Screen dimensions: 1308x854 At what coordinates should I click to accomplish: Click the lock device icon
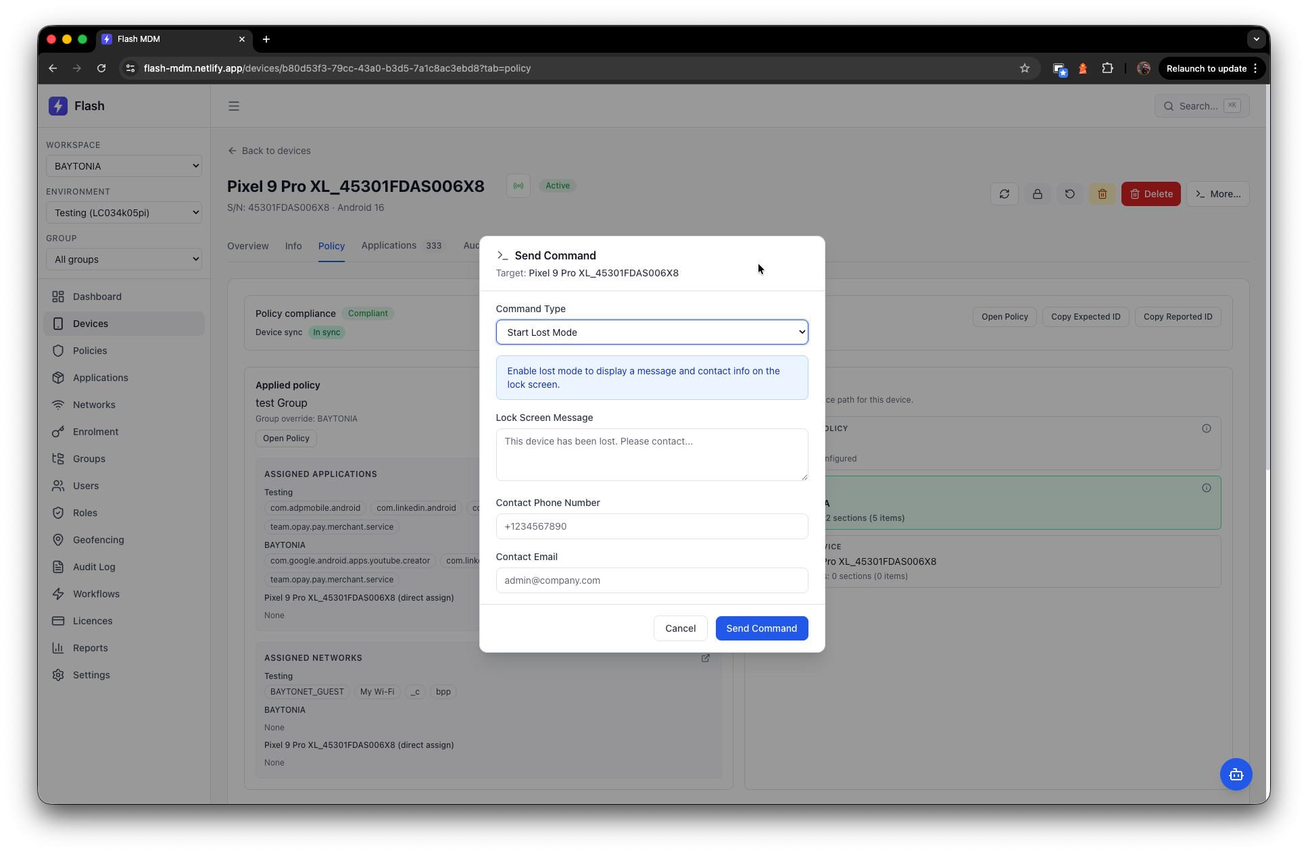pyautogui.click(x=1037, y=194)
